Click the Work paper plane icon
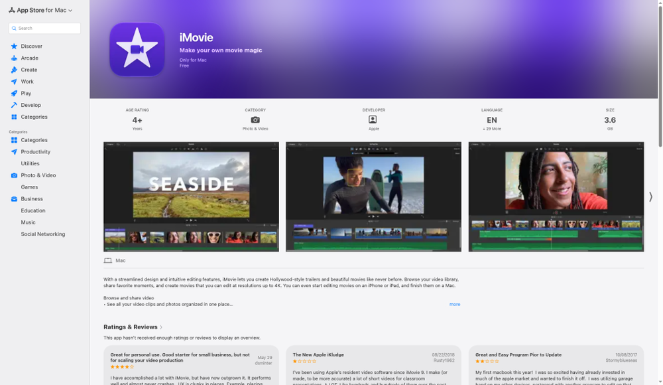This screenshot has height=385, width=663. (x=14, y=82)
